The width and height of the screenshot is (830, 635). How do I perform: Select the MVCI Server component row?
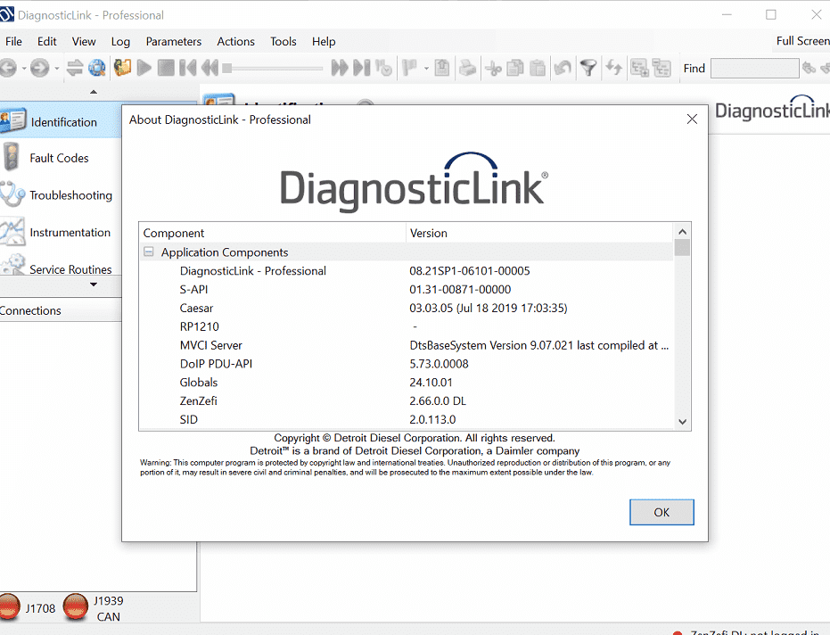[x=407, y=345]
